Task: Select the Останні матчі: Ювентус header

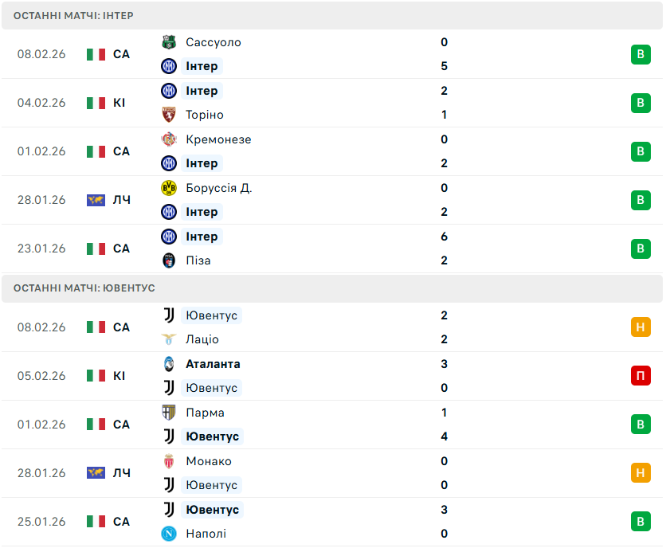Action: 84,288
